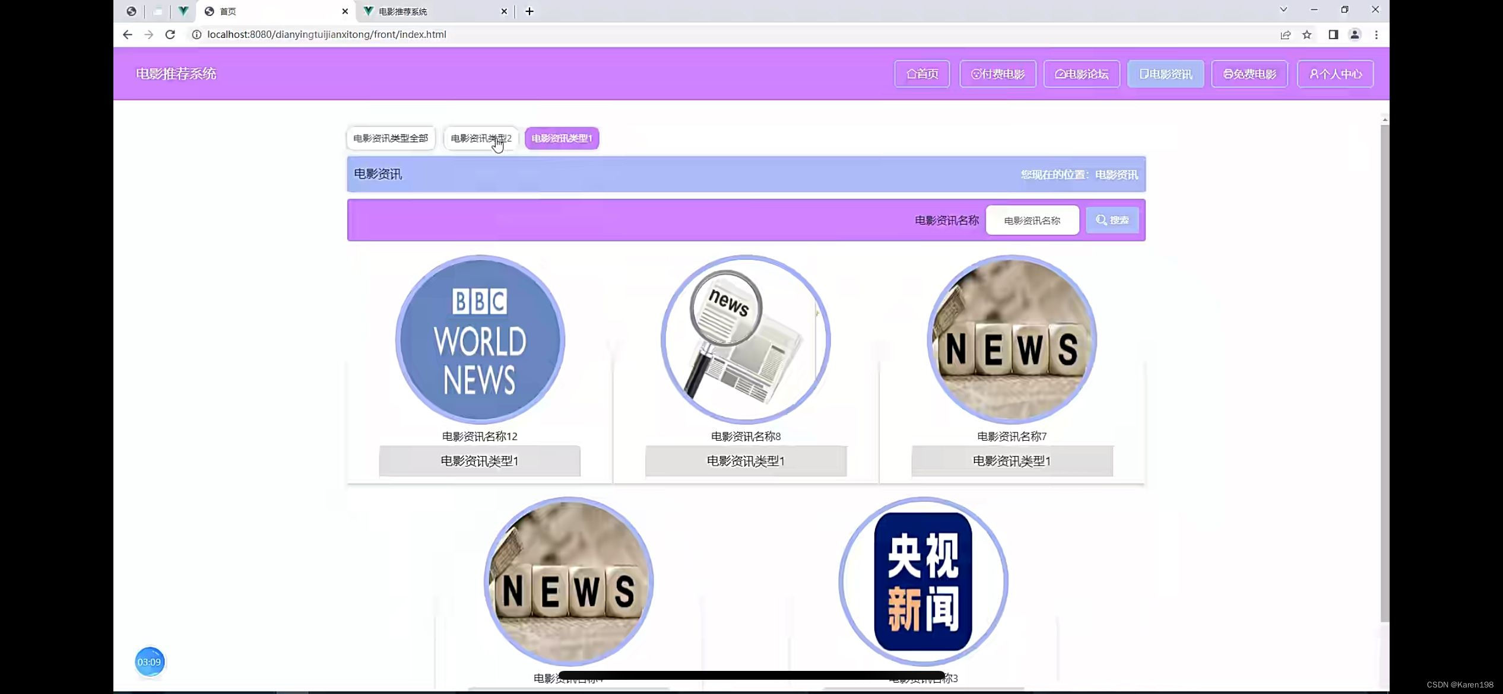Click the site info icon in address bar
The width and height of the screenshot is (1503, 694).
click(x=196, y=34)
